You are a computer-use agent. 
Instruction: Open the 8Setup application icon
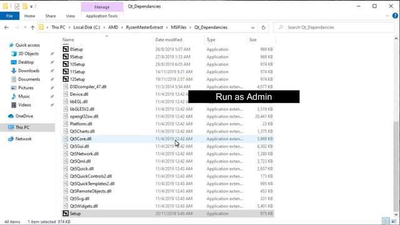tap(66, 49)
